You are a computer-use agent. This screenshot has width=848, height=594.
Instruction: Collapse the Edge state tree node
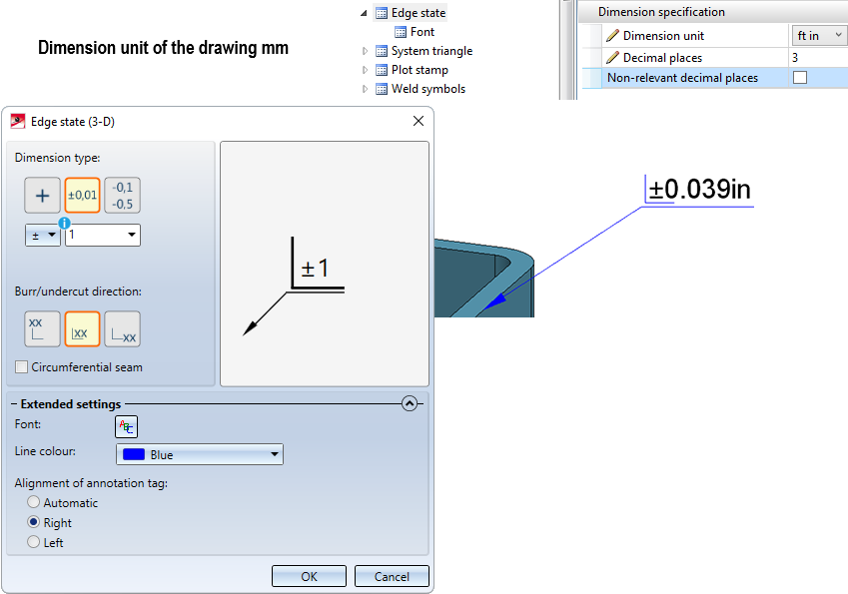coord(364,13)
